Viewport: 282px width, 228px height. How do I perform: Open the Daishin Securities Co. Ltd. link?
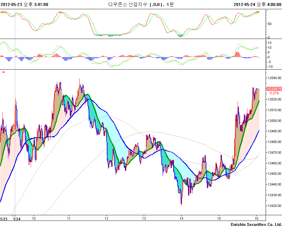pyautogui.click(x=256, y=224)
